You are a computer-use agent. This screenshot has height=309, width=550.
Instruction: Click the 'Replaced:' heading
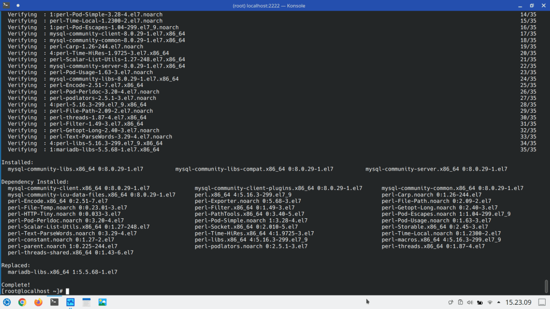tap(16, 266)
